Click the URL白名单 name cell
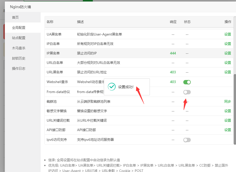Screen dimensions: 236x172 55,63
